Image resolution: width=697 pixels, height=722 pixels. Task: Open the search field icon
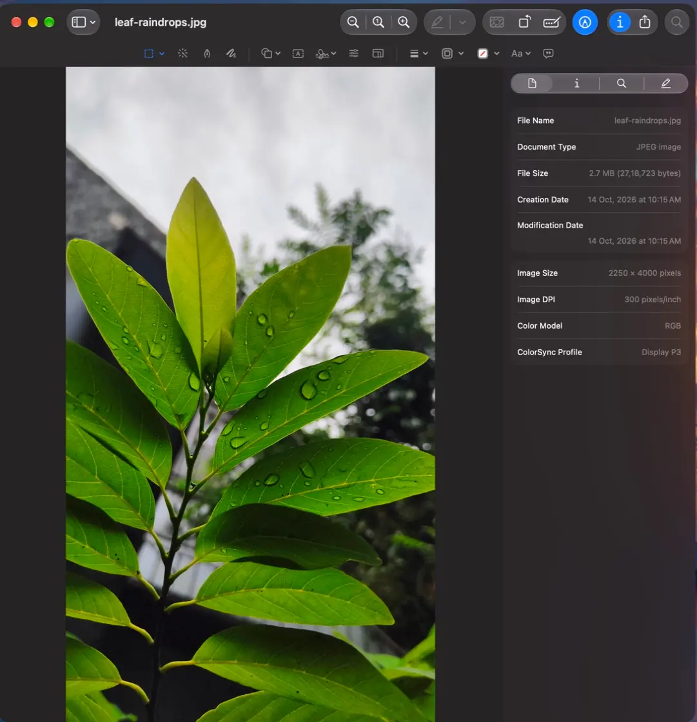click(x=677, y=22)
